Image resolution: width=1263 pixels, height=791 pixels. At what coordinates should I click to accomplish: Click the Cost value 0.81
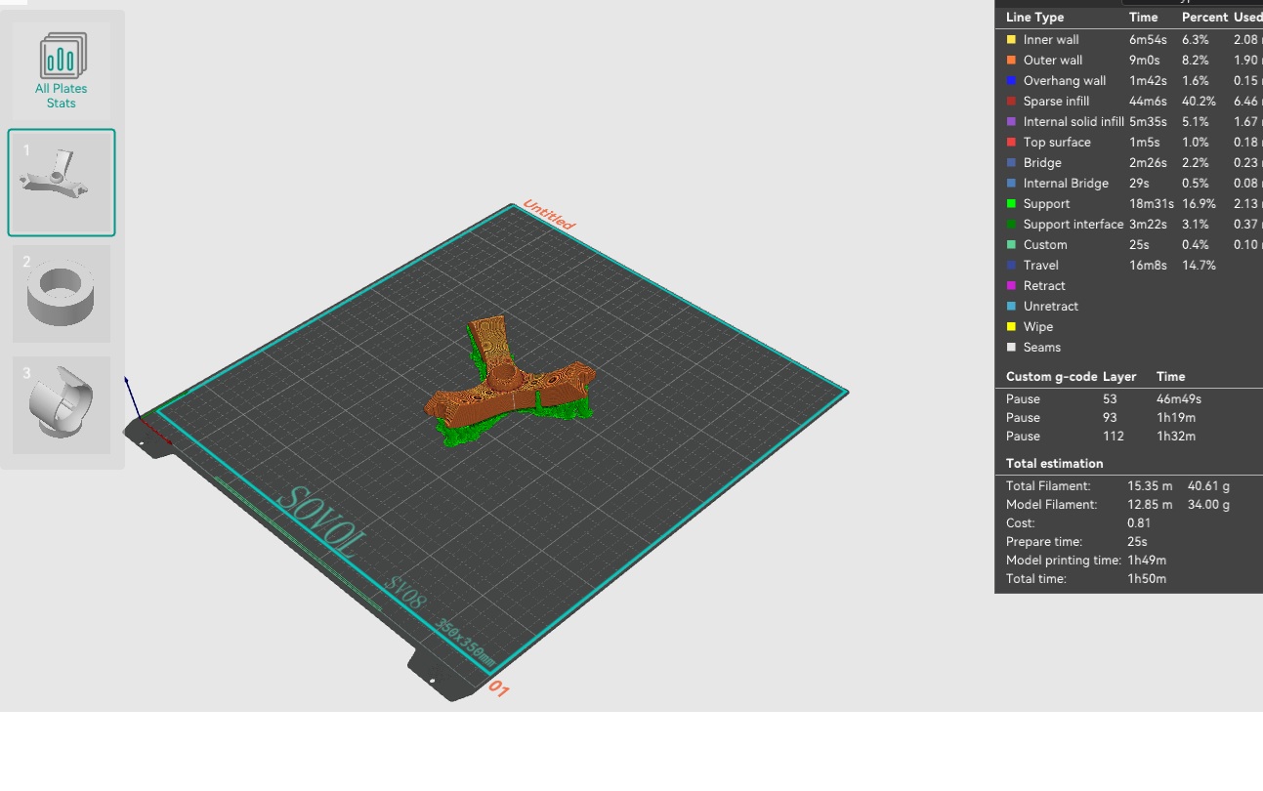pos(1139,523)
